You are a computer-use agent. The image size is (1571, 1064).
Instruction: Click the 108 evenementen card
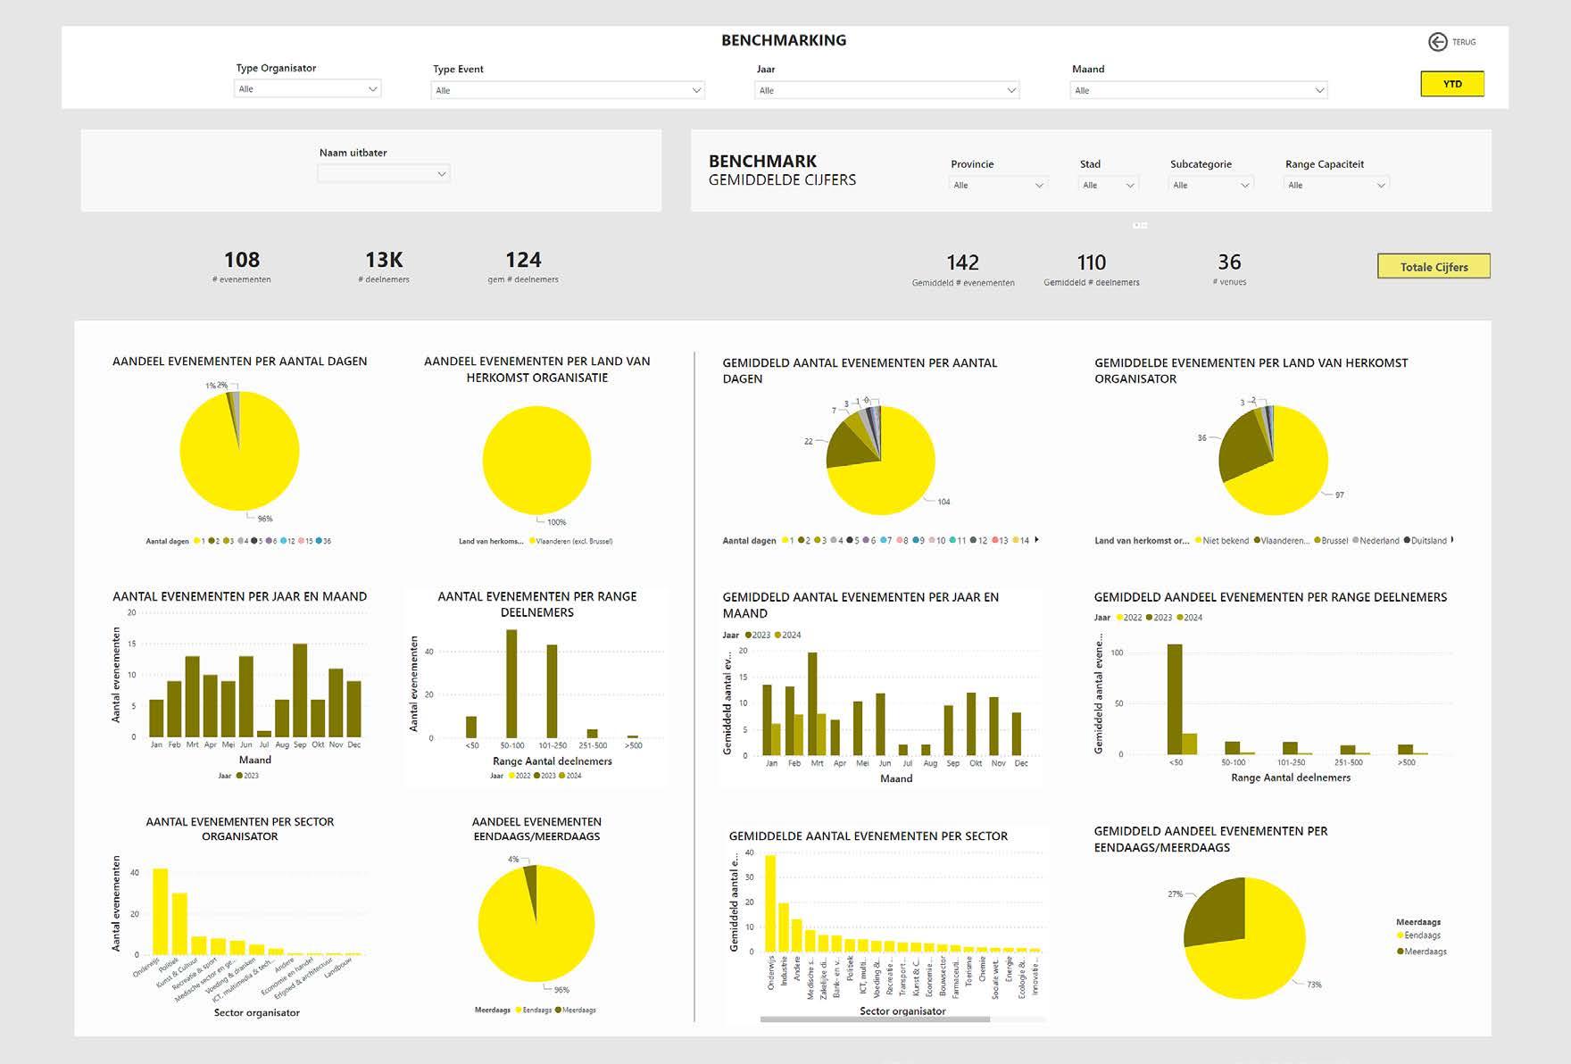[242, 266]
